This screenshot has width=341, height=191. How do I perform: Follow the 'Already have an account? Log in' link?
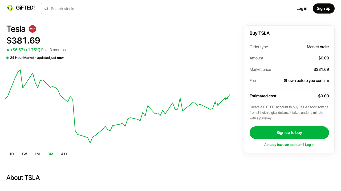pyautogui.click(x=289, y=145)
